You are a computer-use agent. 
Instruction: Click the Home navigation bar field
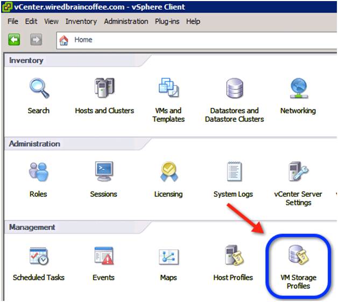pos(196,40)
